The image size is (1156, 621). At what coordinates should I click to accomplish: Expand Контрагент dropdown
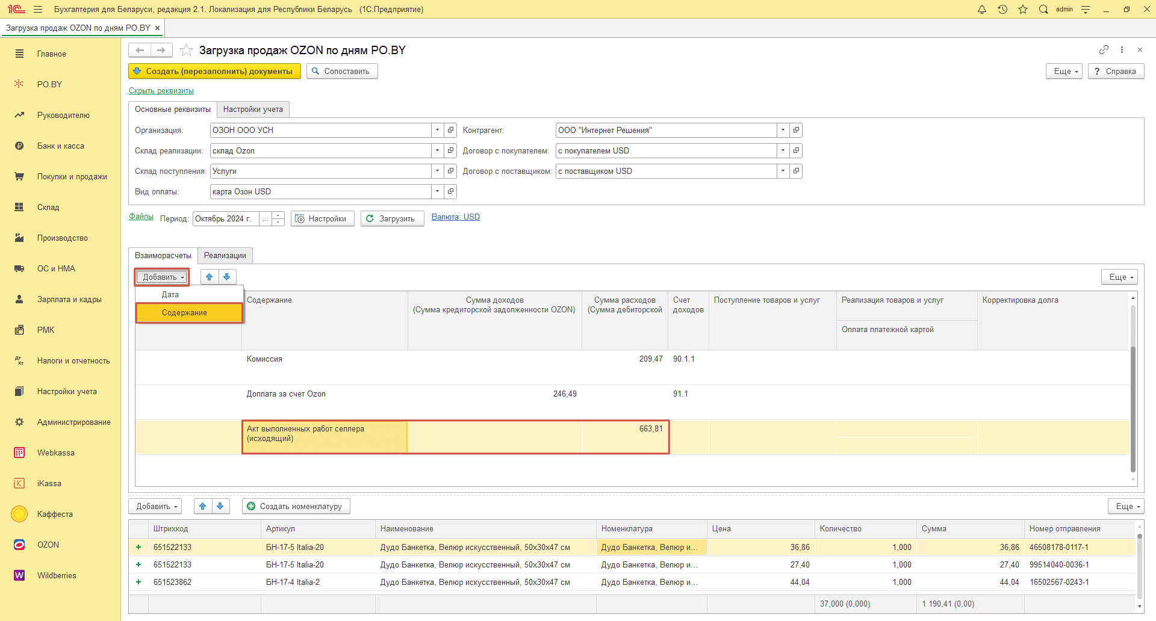[783, 130]
